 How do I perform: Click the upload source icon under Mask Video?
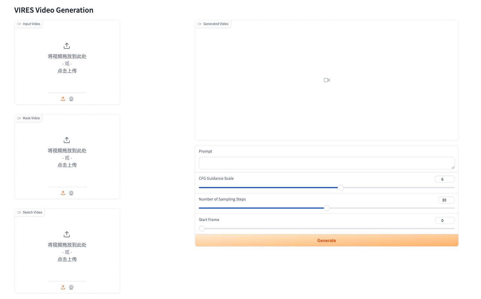coord(63,193)
